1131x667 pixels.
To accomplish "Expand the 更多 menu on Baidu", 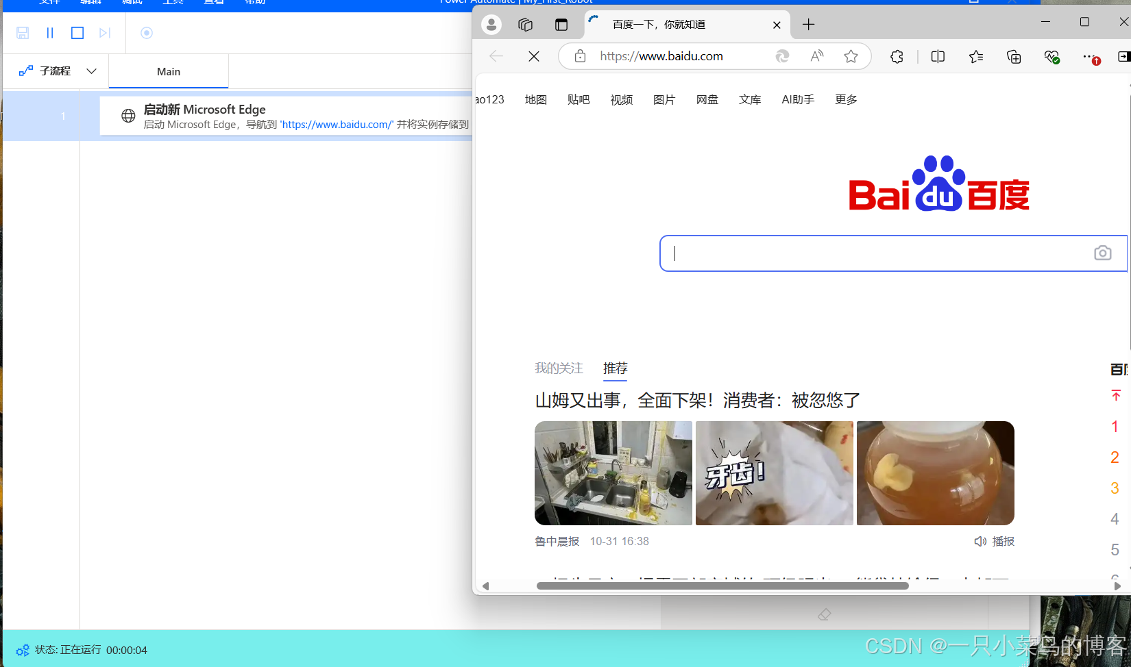I will point(847,100).
